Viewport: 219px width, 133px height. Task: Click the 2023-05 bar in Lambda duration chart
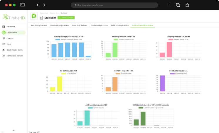coord(136,122)
